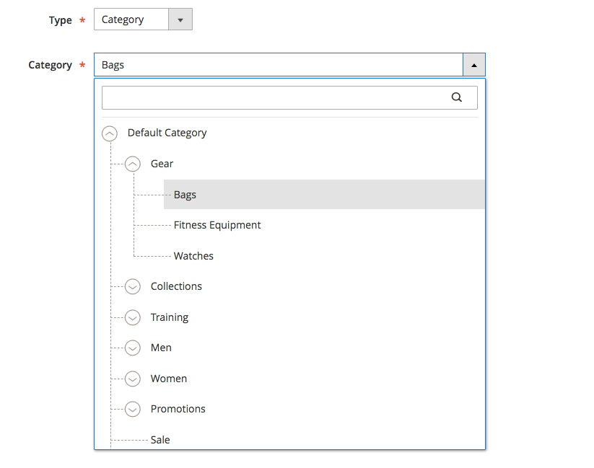Image resolution: width=594 pixels, height=468 pixels.
Task: Expand the Promotions category
Action: tap(133, 410)
